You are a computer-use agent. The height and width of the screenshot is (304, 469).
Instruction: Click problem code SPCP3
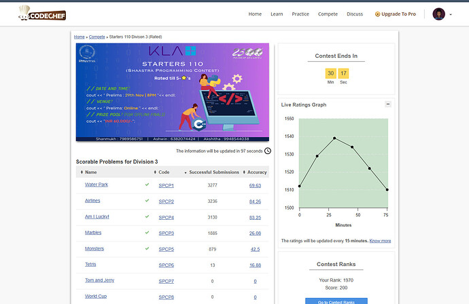[x=167, y=233]
